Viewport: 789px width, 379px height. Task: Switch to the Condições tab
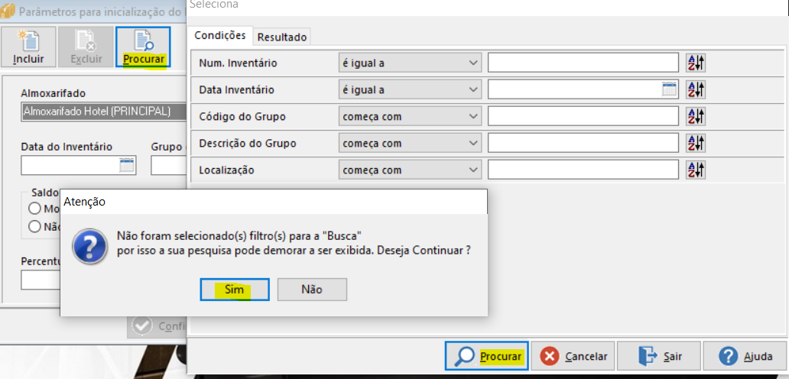(x=220, y=35)
